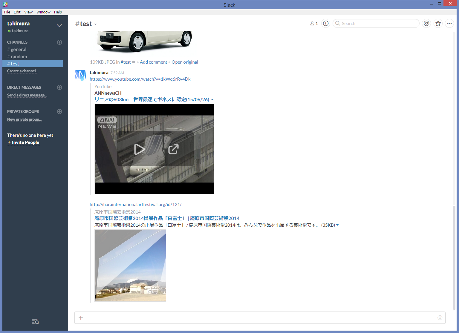Expand the takimura team menu chevron
This screenshot has width=459, height=333.
pyautogui.click(x=59, y=25)
